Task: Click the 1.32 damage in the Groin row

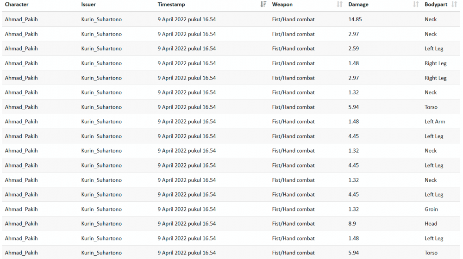Action: 353,209
